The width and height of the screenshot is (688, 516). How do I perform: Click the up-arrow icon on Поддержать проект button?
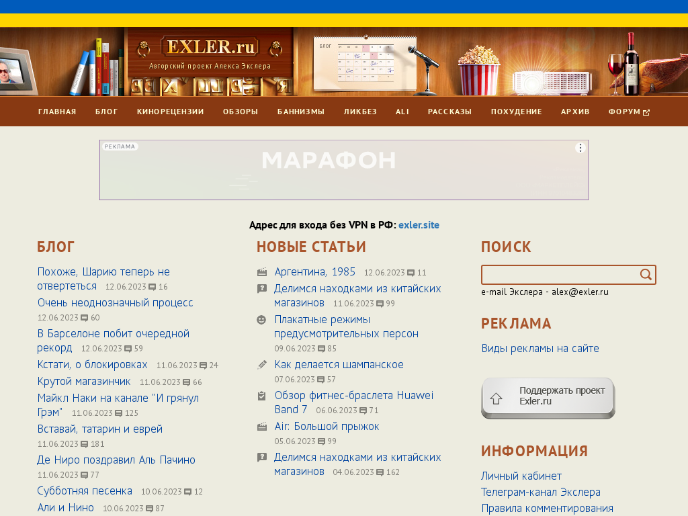tap(497, 398)
